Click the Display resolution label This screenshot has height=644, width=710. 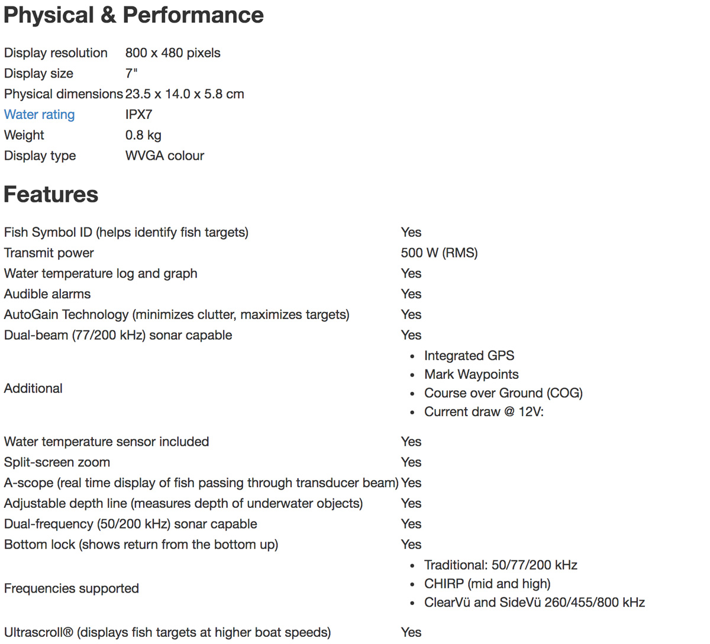(x=56, y=53)
